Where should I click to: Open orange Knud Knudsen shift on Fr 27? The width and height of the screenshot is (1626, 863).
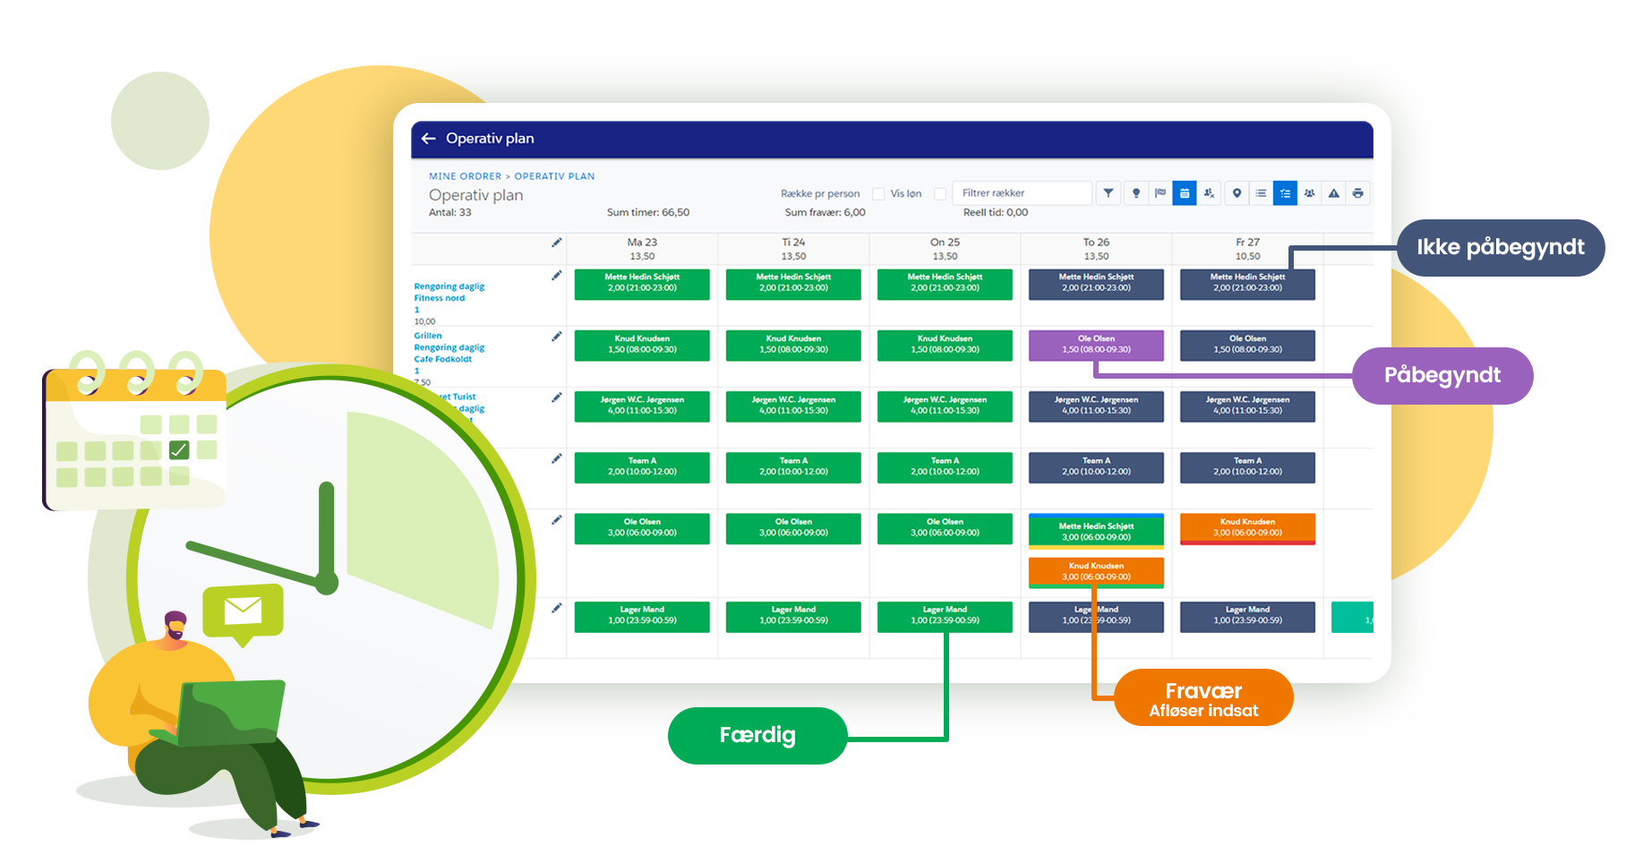click(x=1247, y=528)
